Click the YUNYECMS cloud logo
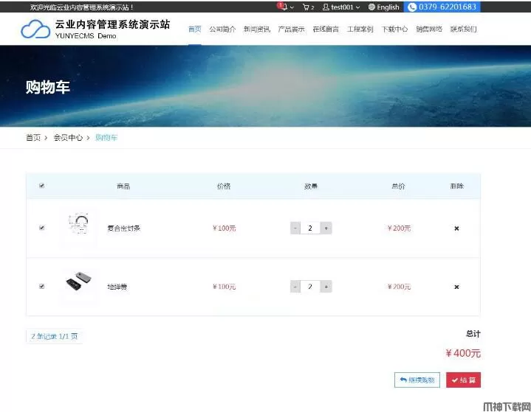This screenshot has height=412, width=531. click(x=35, y=29)
